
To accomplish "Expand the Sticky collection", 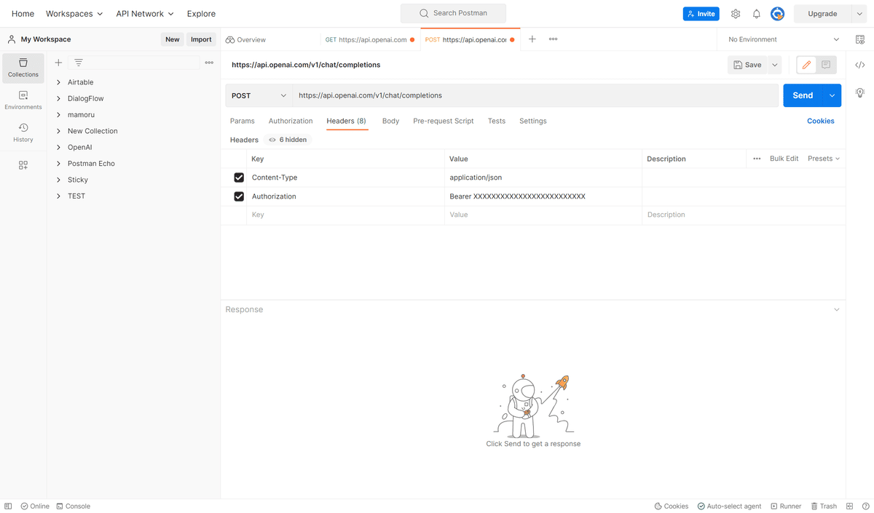I will (x=58, y=180).
